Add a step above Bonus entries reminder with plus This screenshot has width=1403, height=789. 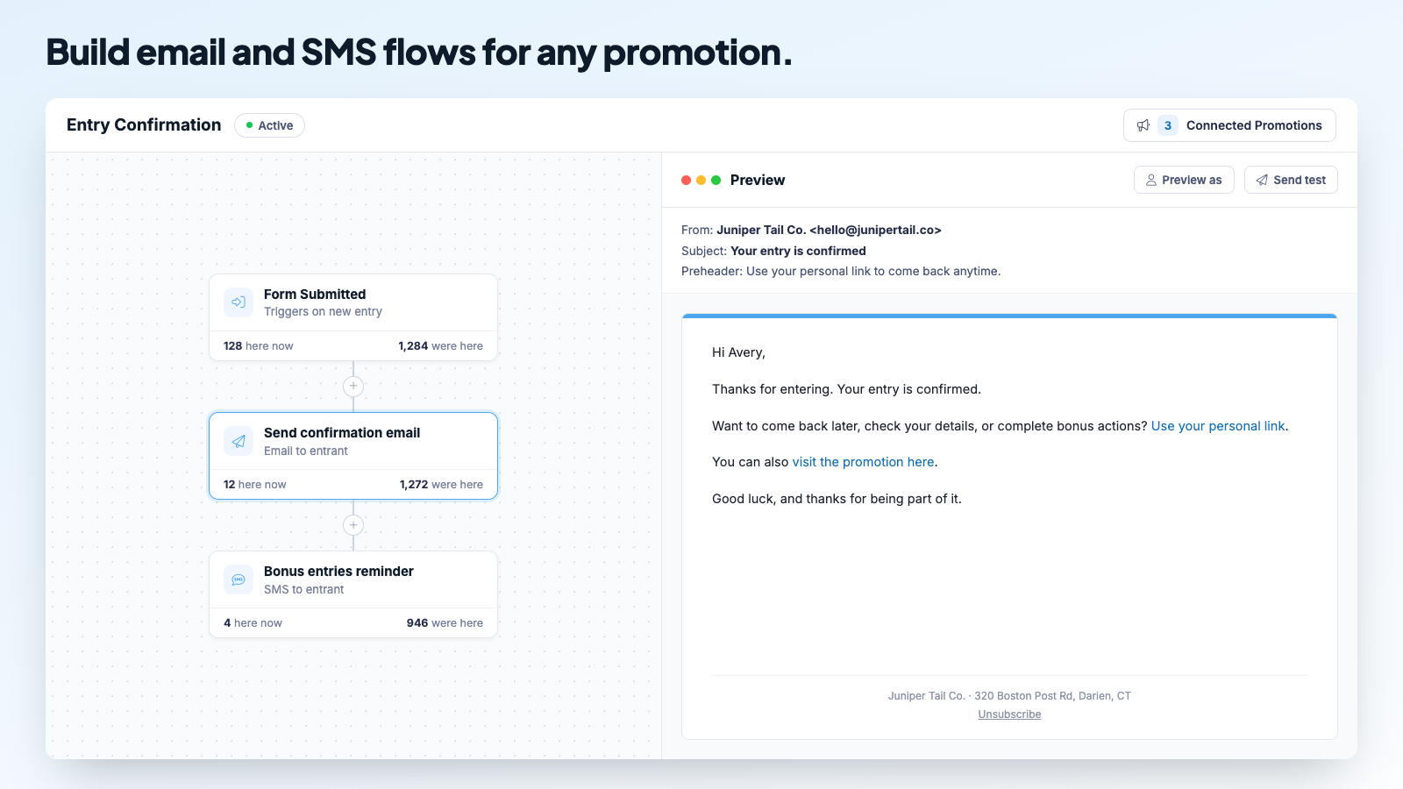(353, 525)
